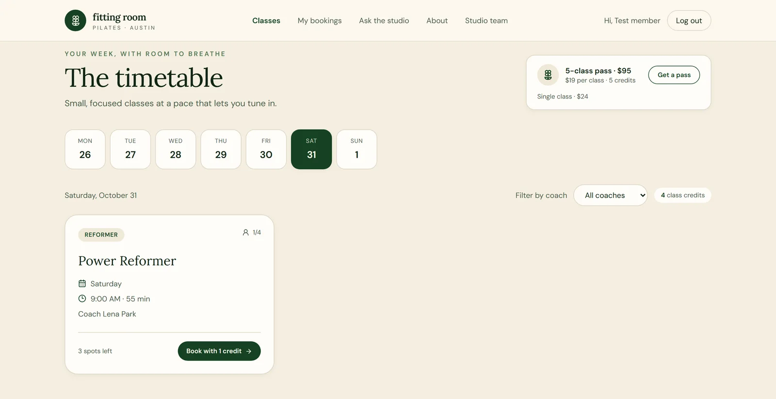Click the Power Reformer class title

pyautogui.click(x=127, y=261)
